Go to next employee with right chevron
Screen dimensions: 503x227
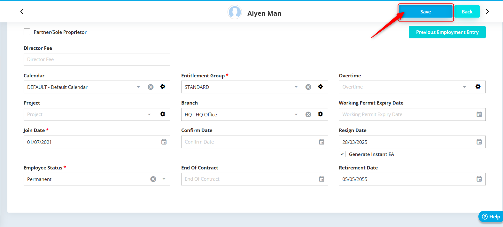487,12
